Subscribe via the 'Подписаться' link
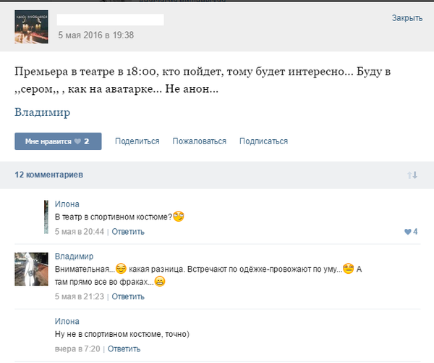 pos(263,141)
